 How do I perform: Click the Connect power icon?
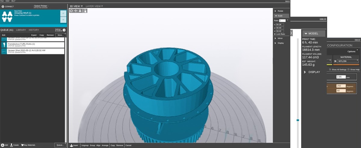pos(3,6)
